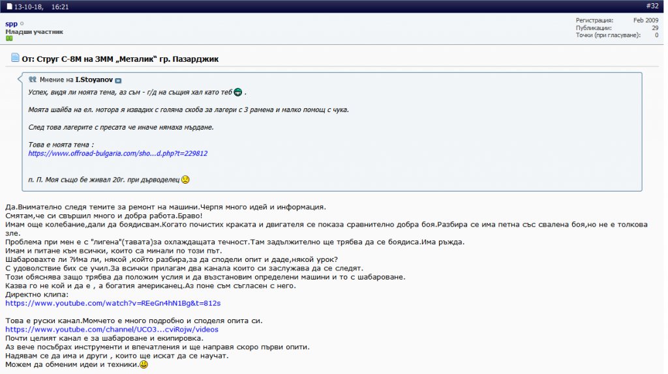This screenshot has width=668, height=374.
Task: Click the green reputation icon under Младши участник
Action: [9, 38]
